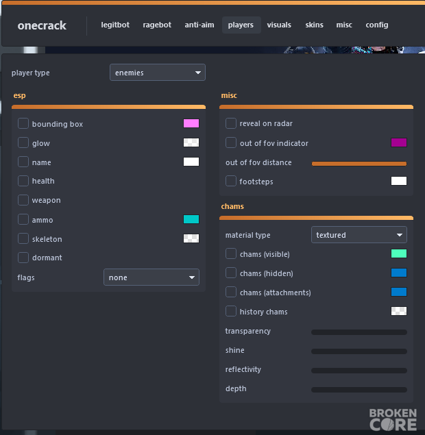This screenshot has width=425, height=435.
Task: Enable the bounding box checkbox
Action: pos(23,123)
